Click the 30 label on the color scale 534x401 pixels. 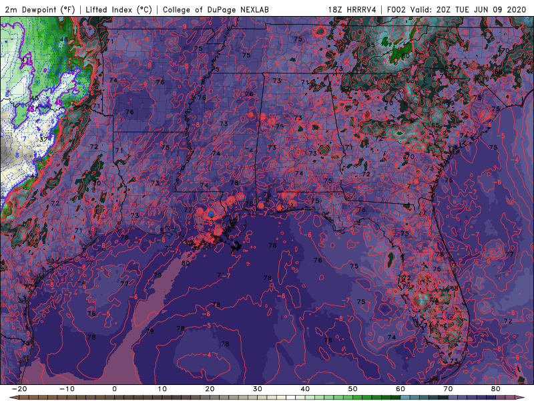click(258, 389)
